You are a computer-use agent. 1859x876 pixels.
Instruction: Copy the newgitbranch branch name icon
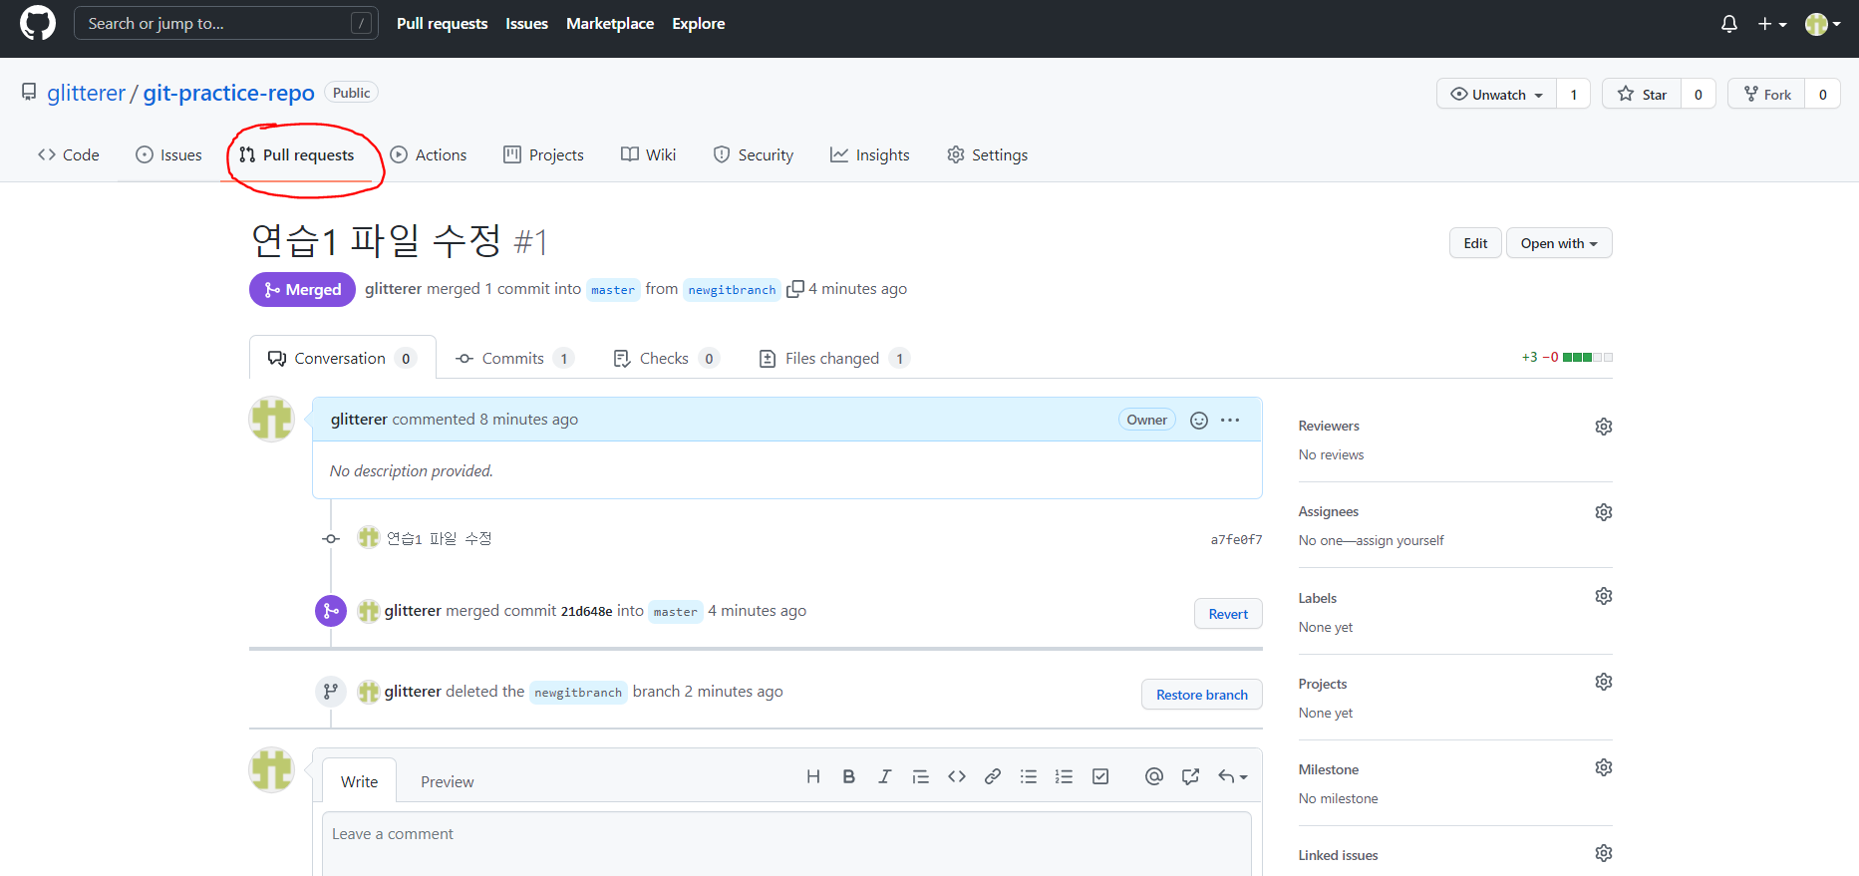point(794,289)
